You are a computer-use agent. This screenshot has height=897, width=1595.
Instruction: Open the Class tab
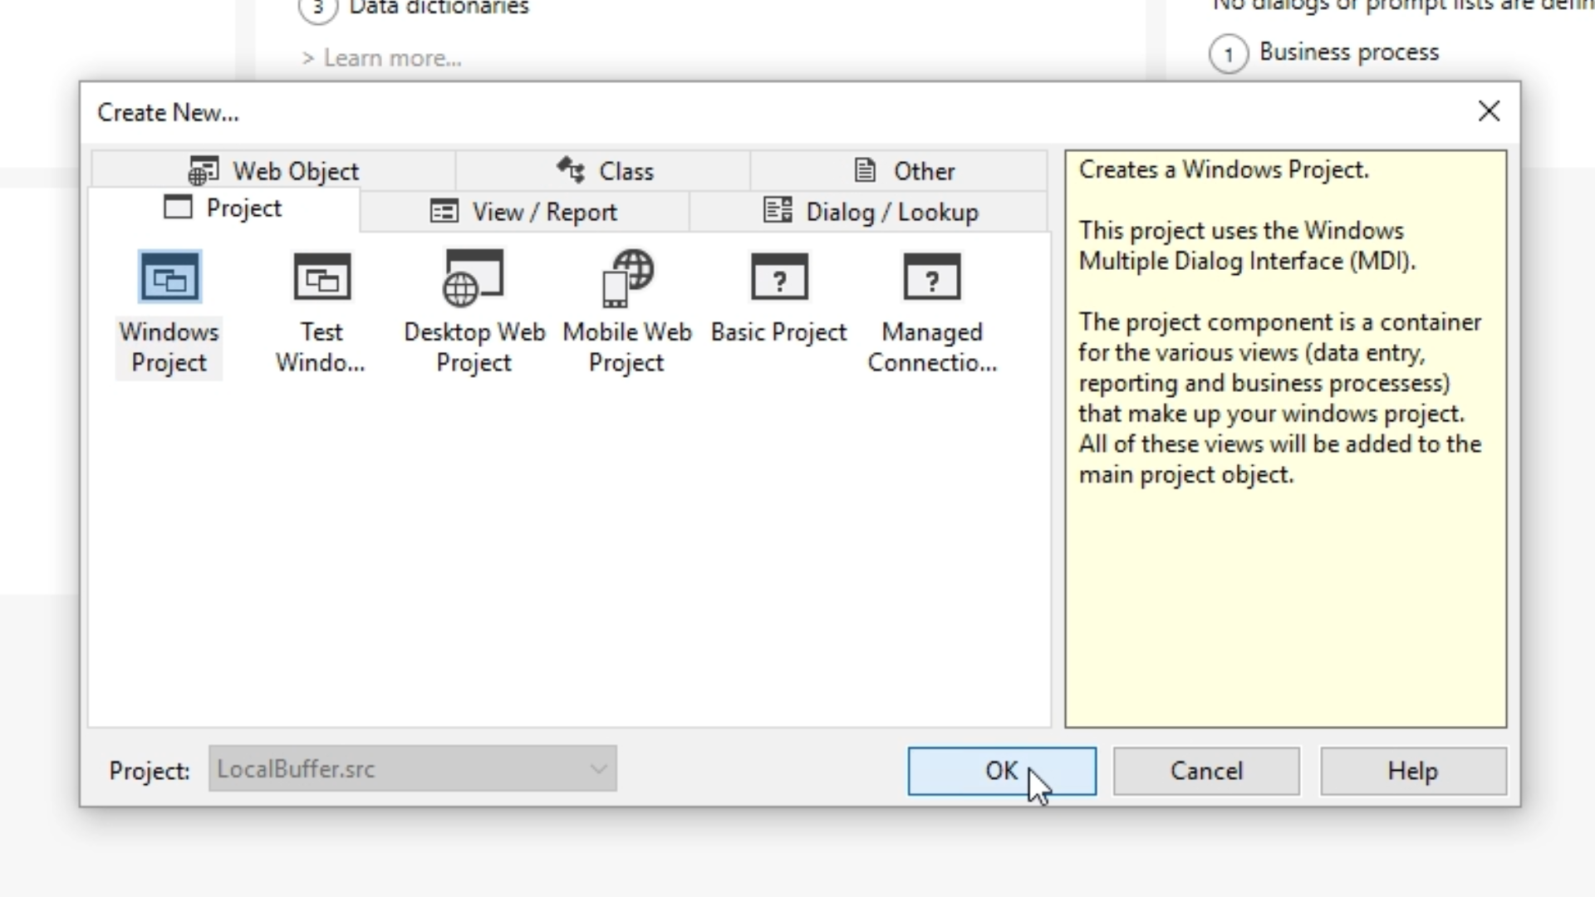tap(605, 171)
